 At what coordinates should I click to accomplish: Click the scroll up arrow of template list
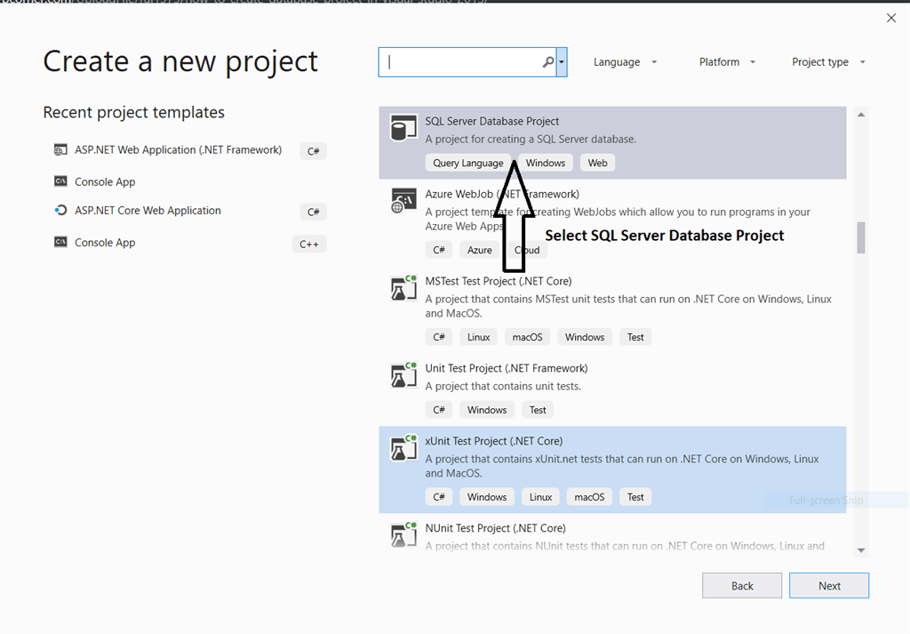861,115
